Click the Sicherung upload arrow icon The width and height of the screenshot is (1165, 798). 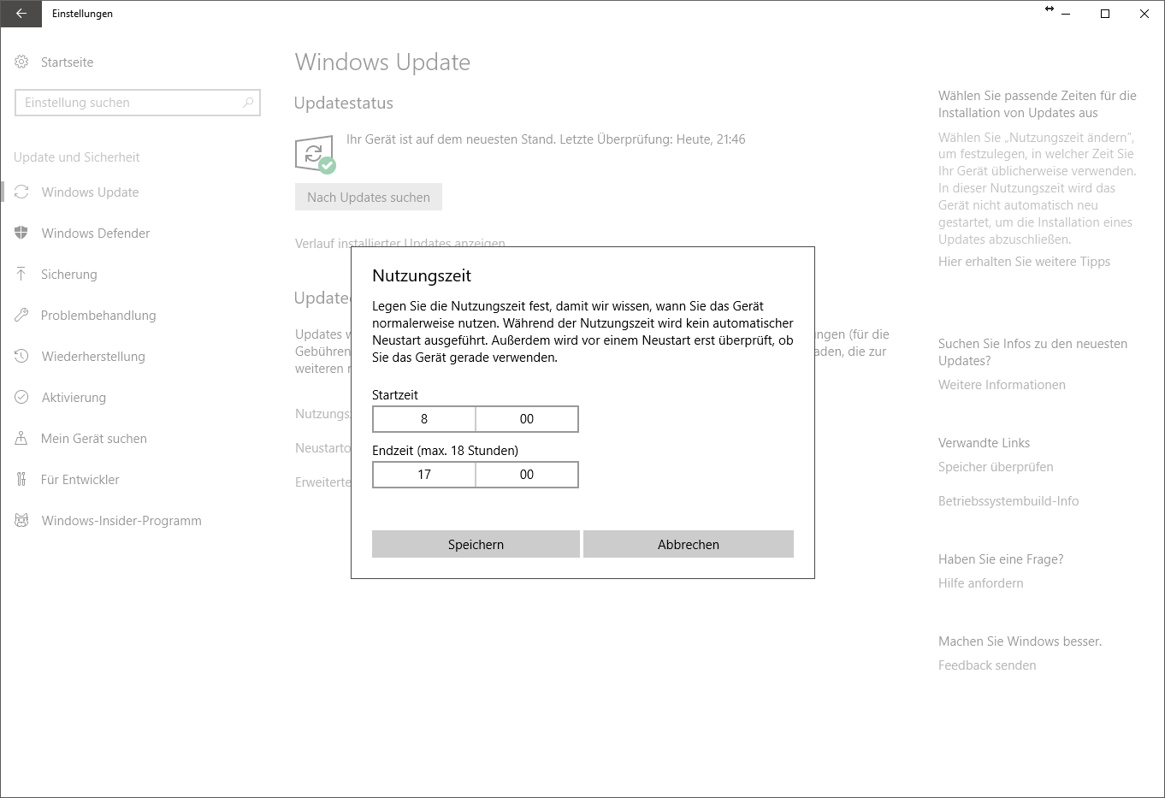[21, 274]
